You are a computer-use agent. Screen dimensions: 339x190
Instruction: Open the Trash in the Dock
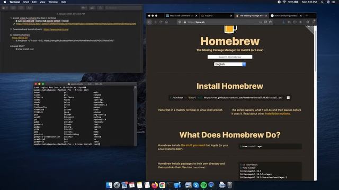229,185
